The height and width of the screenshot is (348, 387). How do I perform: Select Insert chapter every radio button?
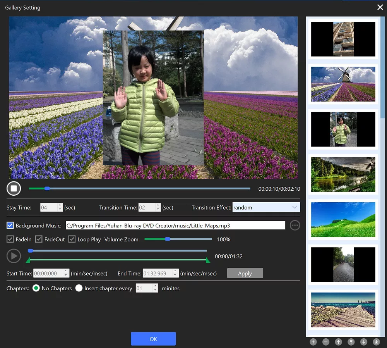pyautogui.click(x=79, y=288)
